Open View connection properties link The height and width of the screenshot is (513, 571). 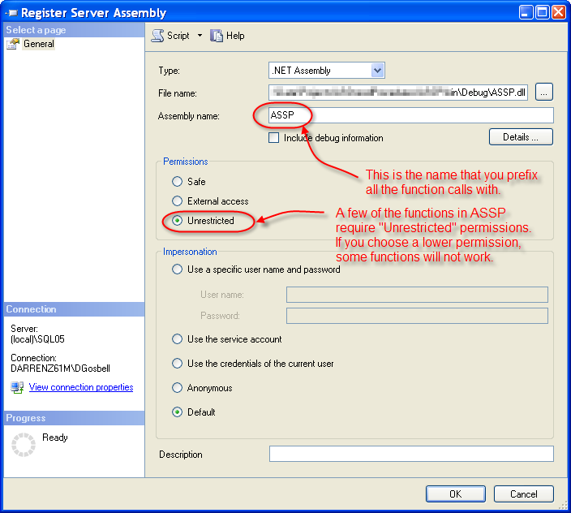(81, 387)
